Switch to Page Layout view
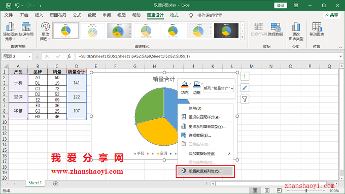Screen dimensions: 345x194 tap(267, 190)
